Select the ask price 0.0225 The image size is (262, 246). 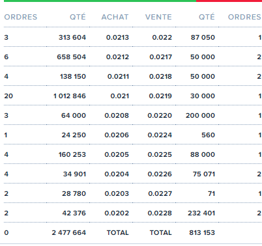tap(160, 155)
